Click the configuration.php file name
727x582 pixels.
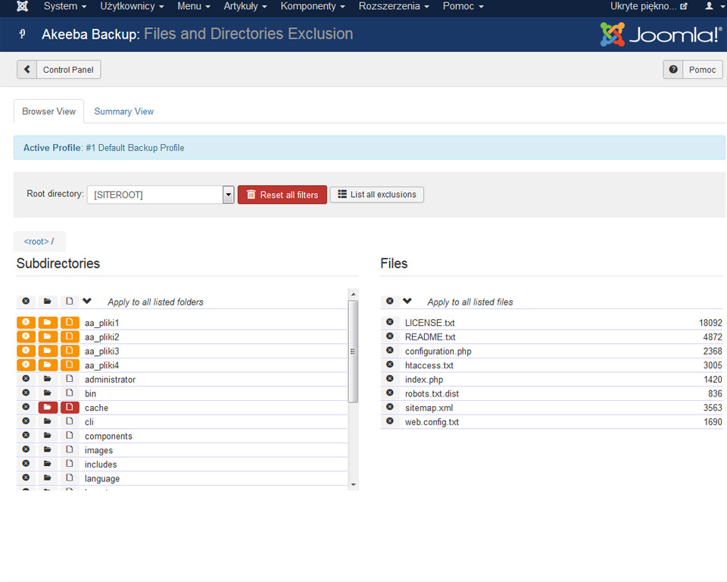tap(438, 351)
